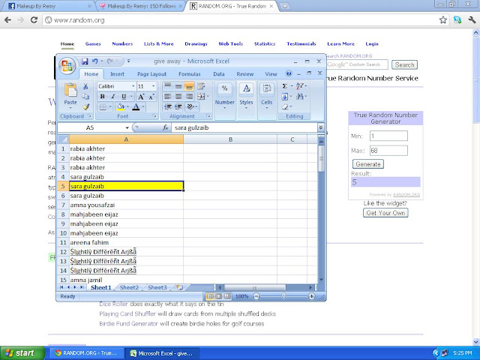The height and width of the screenshot is (360, 480).
Task: Open Customize Quick Access Toolbar arrow
Action: point(128,61)
